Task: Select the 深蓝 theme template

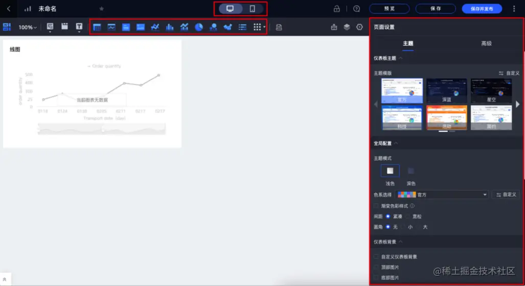Action: 446,90
